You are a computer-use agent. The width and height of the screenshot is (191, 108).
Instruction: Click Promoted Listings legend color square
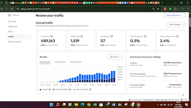[x=54, y=90]
